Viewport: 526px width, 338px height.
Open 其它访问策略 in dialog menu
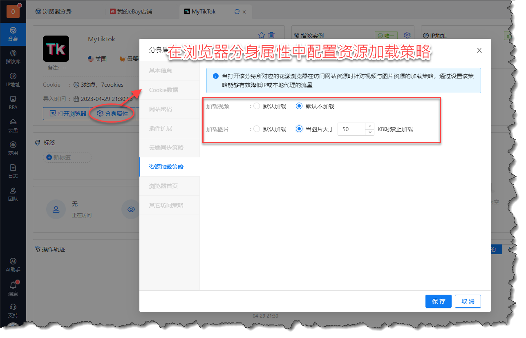coord(170,205)
